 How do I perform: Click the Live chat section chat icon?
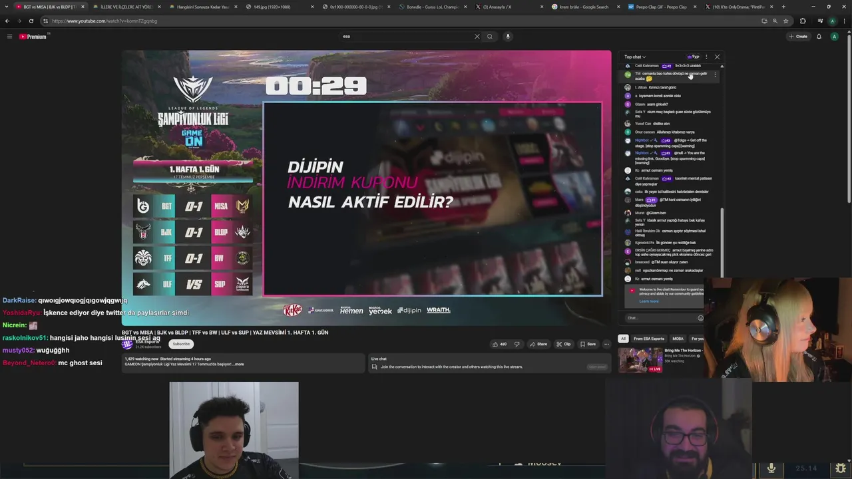tap(374, 367)
